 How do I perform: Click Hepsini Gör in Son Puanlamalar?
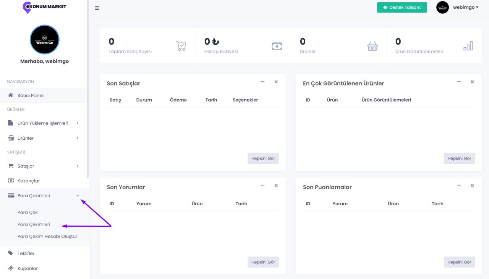point(459,262)
